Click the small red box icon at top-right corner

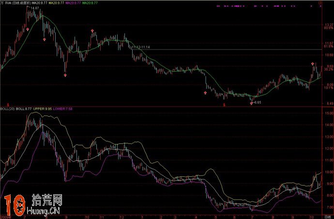(x=320, y=3)
